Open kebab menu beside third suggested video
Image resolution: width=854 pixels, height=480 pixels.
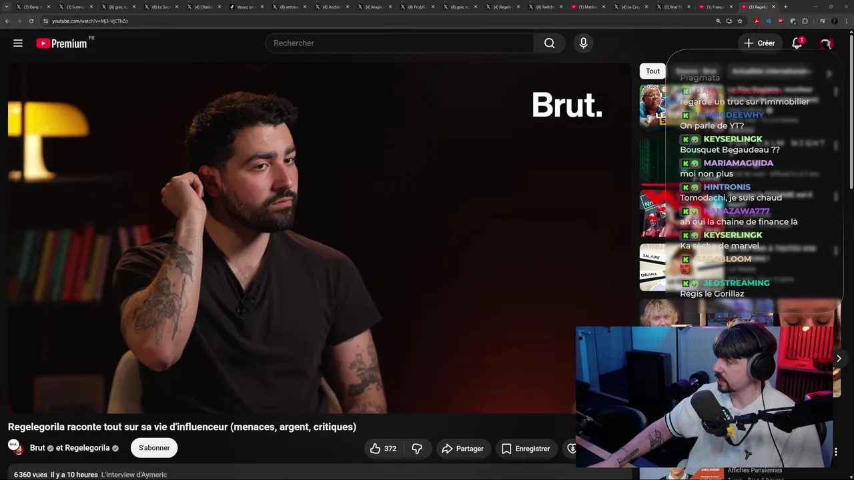(x=836, y=197)
